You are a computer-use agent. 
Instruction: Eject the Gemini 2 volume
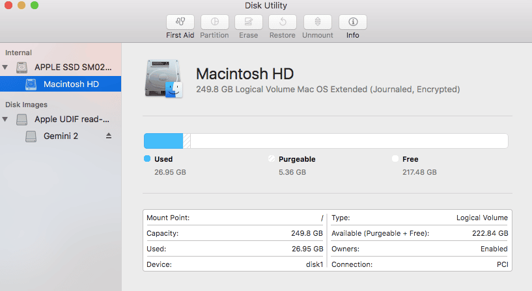[x=109, y=136]
